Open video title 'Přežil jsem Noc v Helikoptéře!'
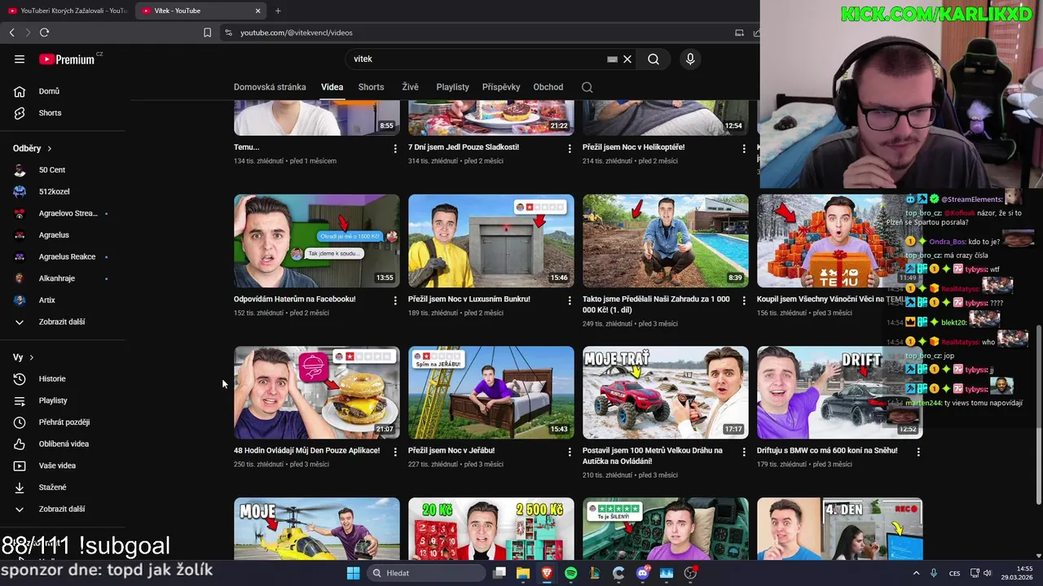Image resolution: width=1043 pixels, height=586 pixels. click(633, 147)
